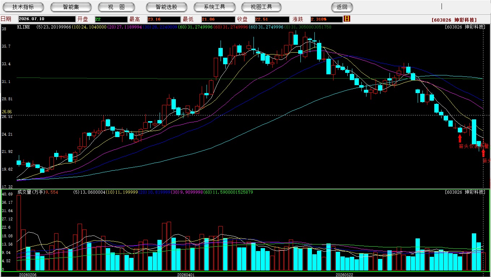Click the 最低 value field 21.86
Image resolution: width=491 pixels, height=277 pixels.
(218, 19)
